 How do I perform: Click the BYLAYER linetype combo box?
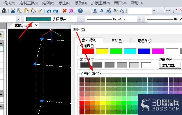[x=114, y=19]
